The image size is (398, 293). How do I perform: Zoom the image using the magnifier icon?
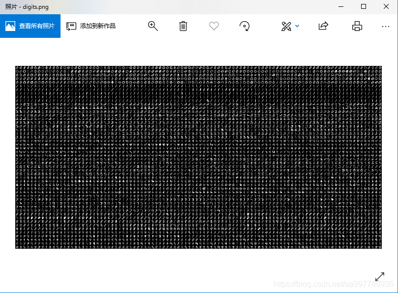pyautogui.click(x=153, y=26)
